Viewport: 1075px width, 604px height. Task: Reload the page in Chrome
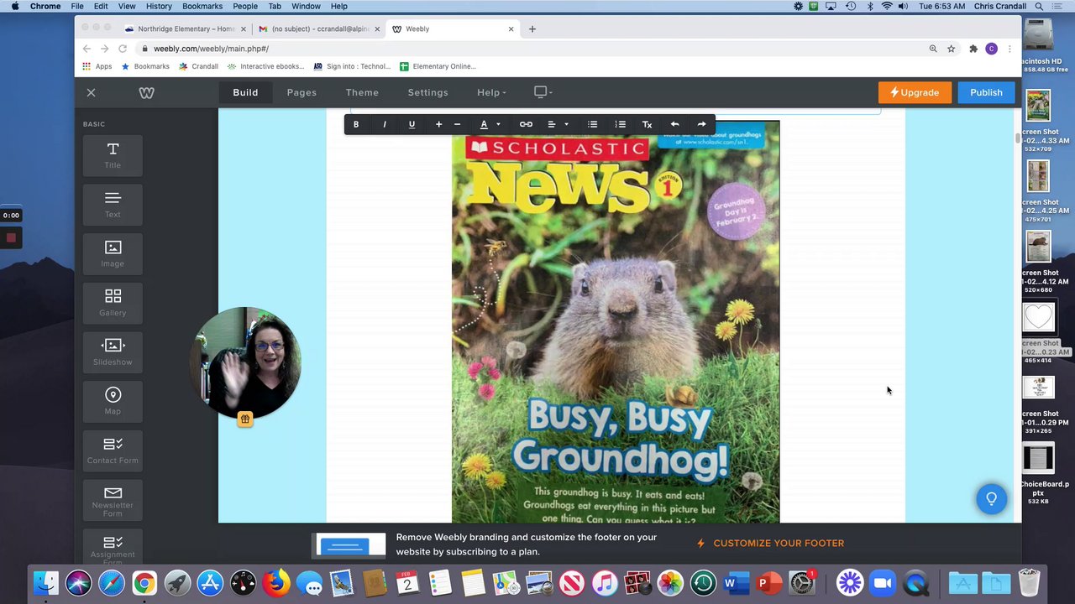click(123, 49)
